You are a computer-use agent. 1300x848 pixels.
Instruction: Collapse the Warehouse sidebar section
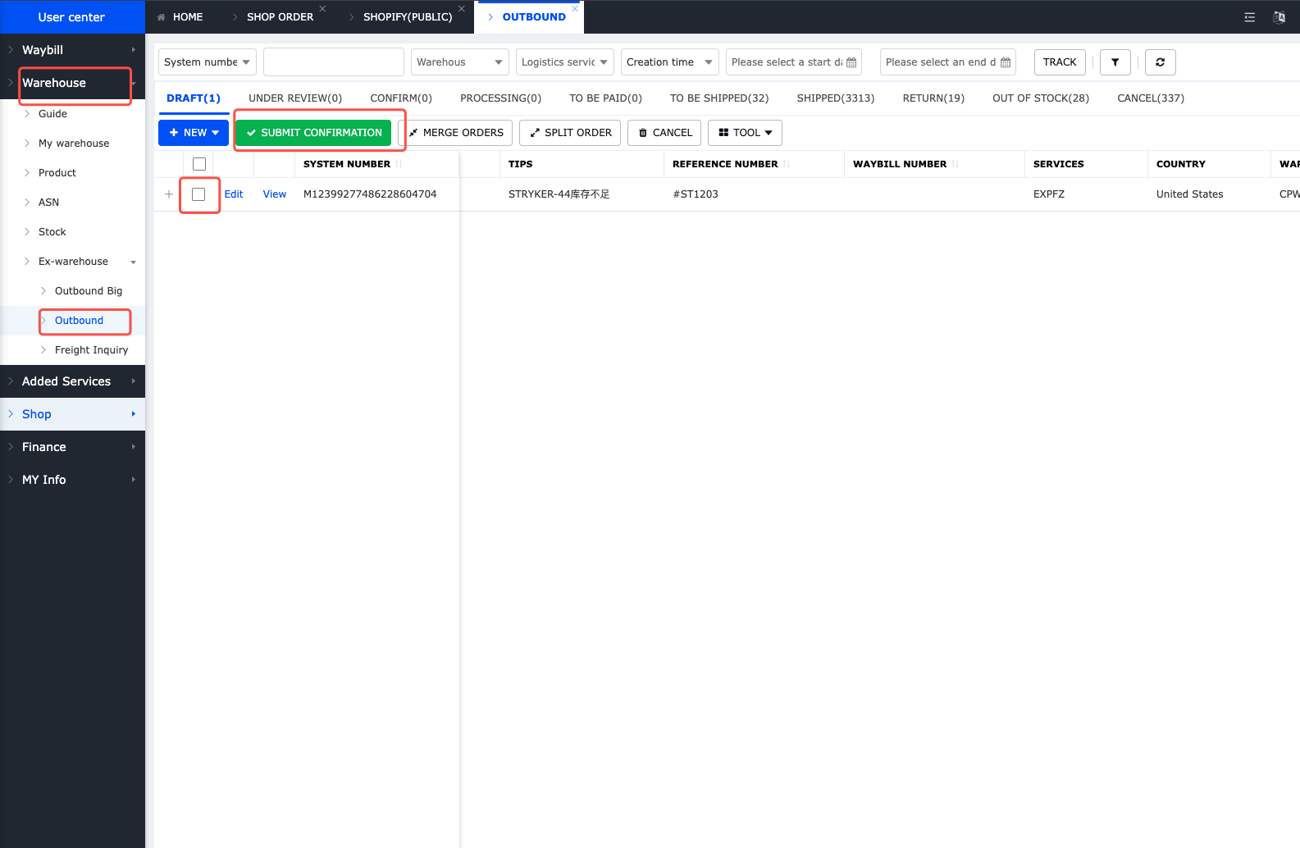(72, 83)
